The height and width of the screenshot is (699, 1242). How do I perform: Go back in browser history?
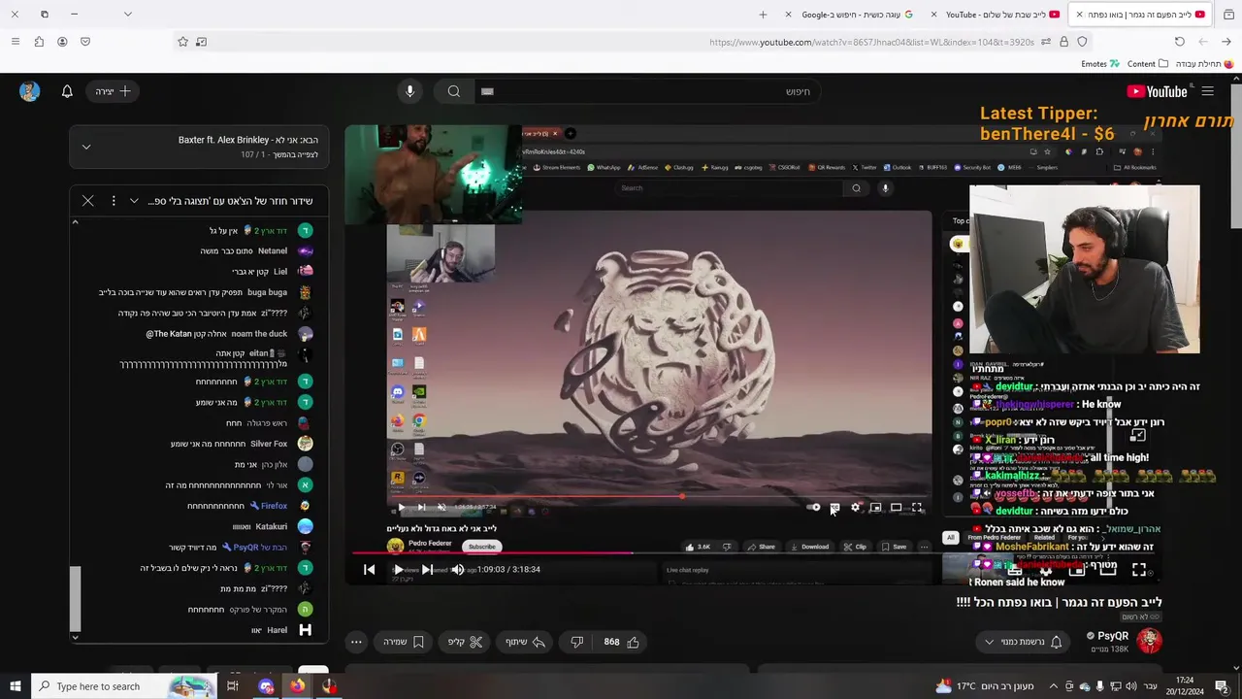[x=1226, y=42]
